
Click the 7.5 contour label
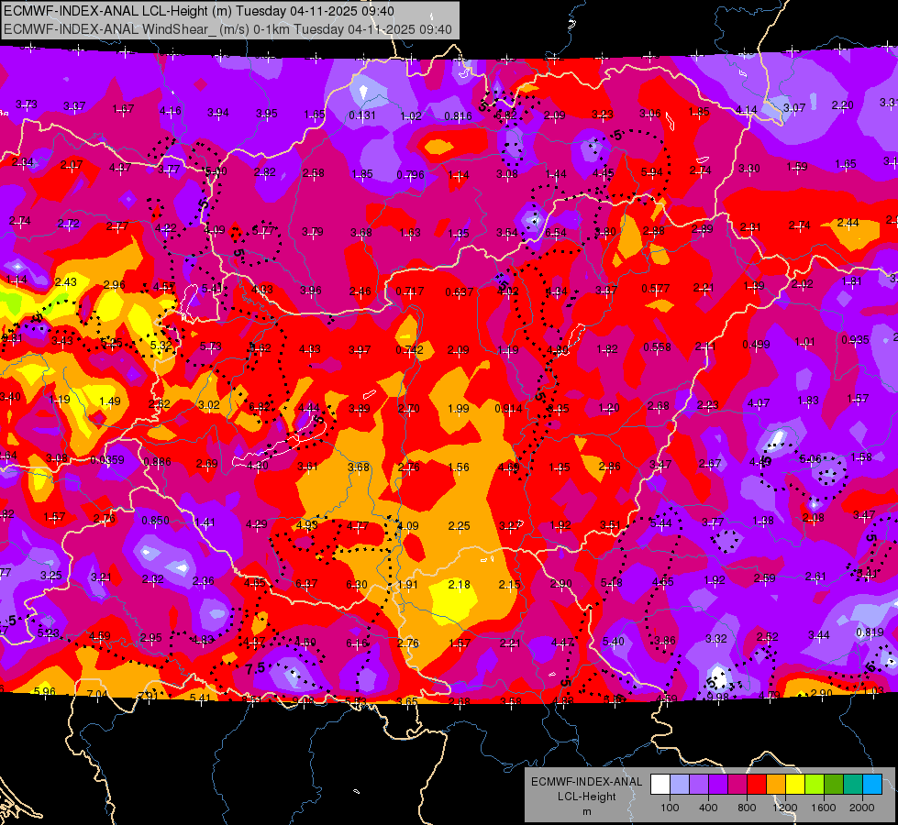tap(255, 668)
